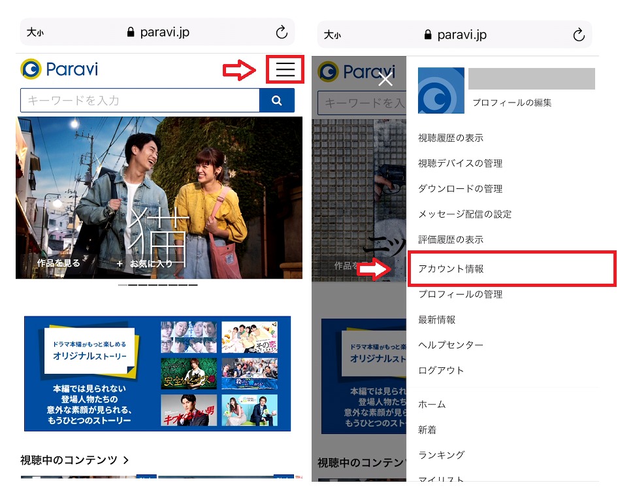Tap the paravi.jp address in left browser
Viewport: 618px width, 500px height.
165,32
